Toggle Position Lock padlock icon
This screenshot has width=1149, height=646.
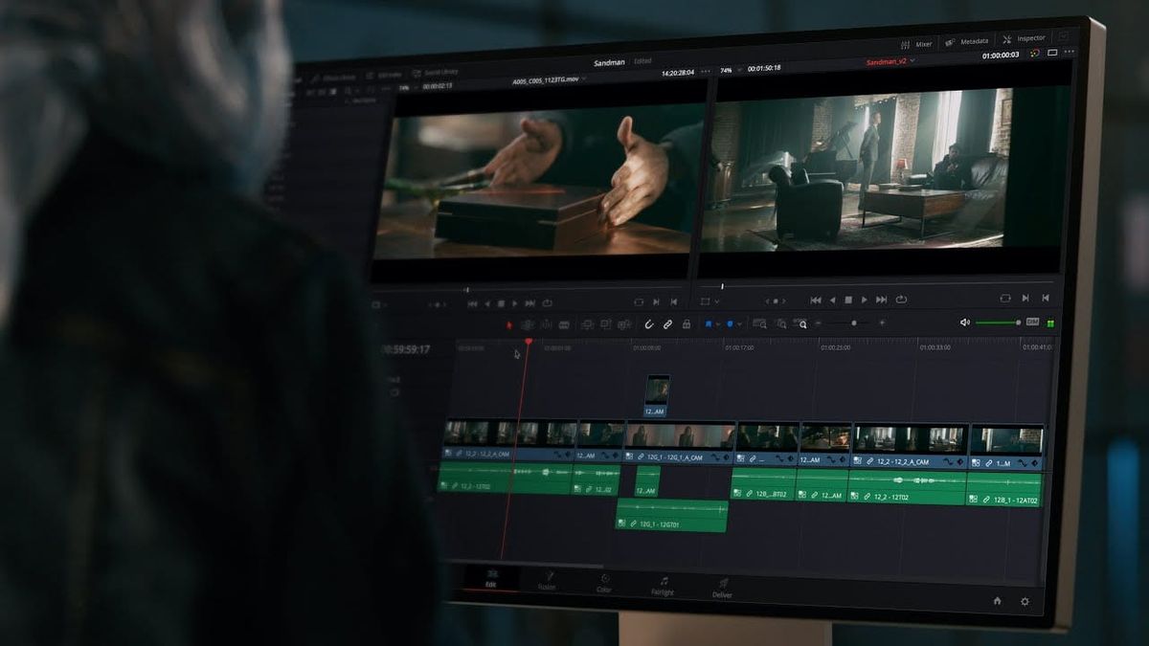(x=687, y=324)
